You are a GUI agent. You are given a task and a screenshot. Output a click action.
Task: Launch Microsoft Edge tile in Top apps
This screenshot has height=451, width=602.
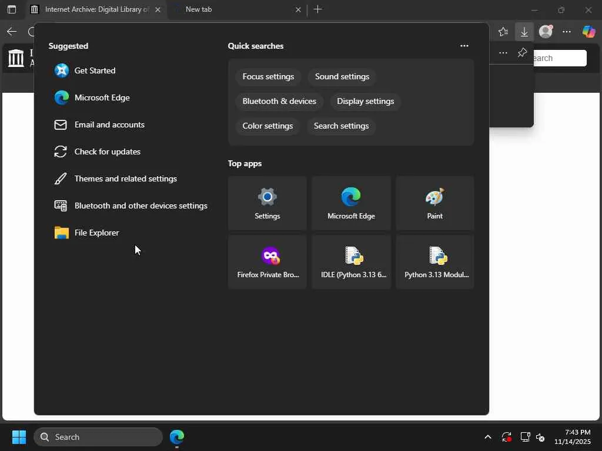tap(351, 203)
